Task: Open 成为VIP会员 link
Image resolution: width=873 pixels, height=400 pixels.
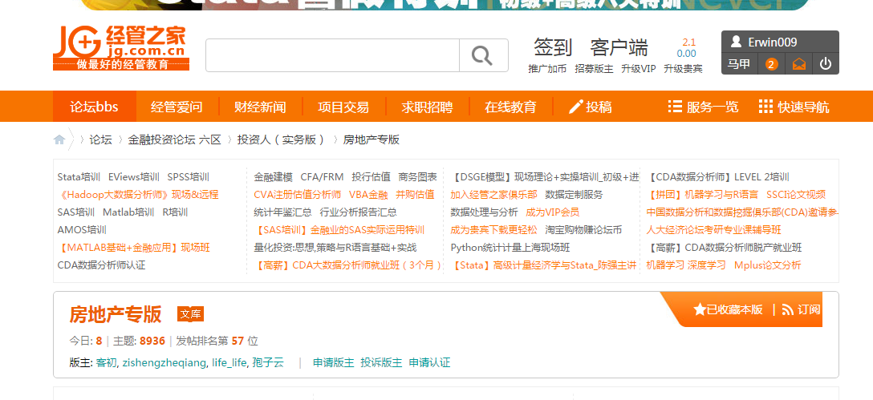Action: coord(553,212)
